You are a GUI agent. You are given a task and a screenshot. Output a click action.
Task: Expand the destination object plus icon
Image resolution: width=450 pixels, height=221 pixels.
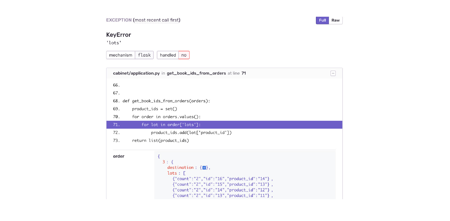tap(204, 168)
